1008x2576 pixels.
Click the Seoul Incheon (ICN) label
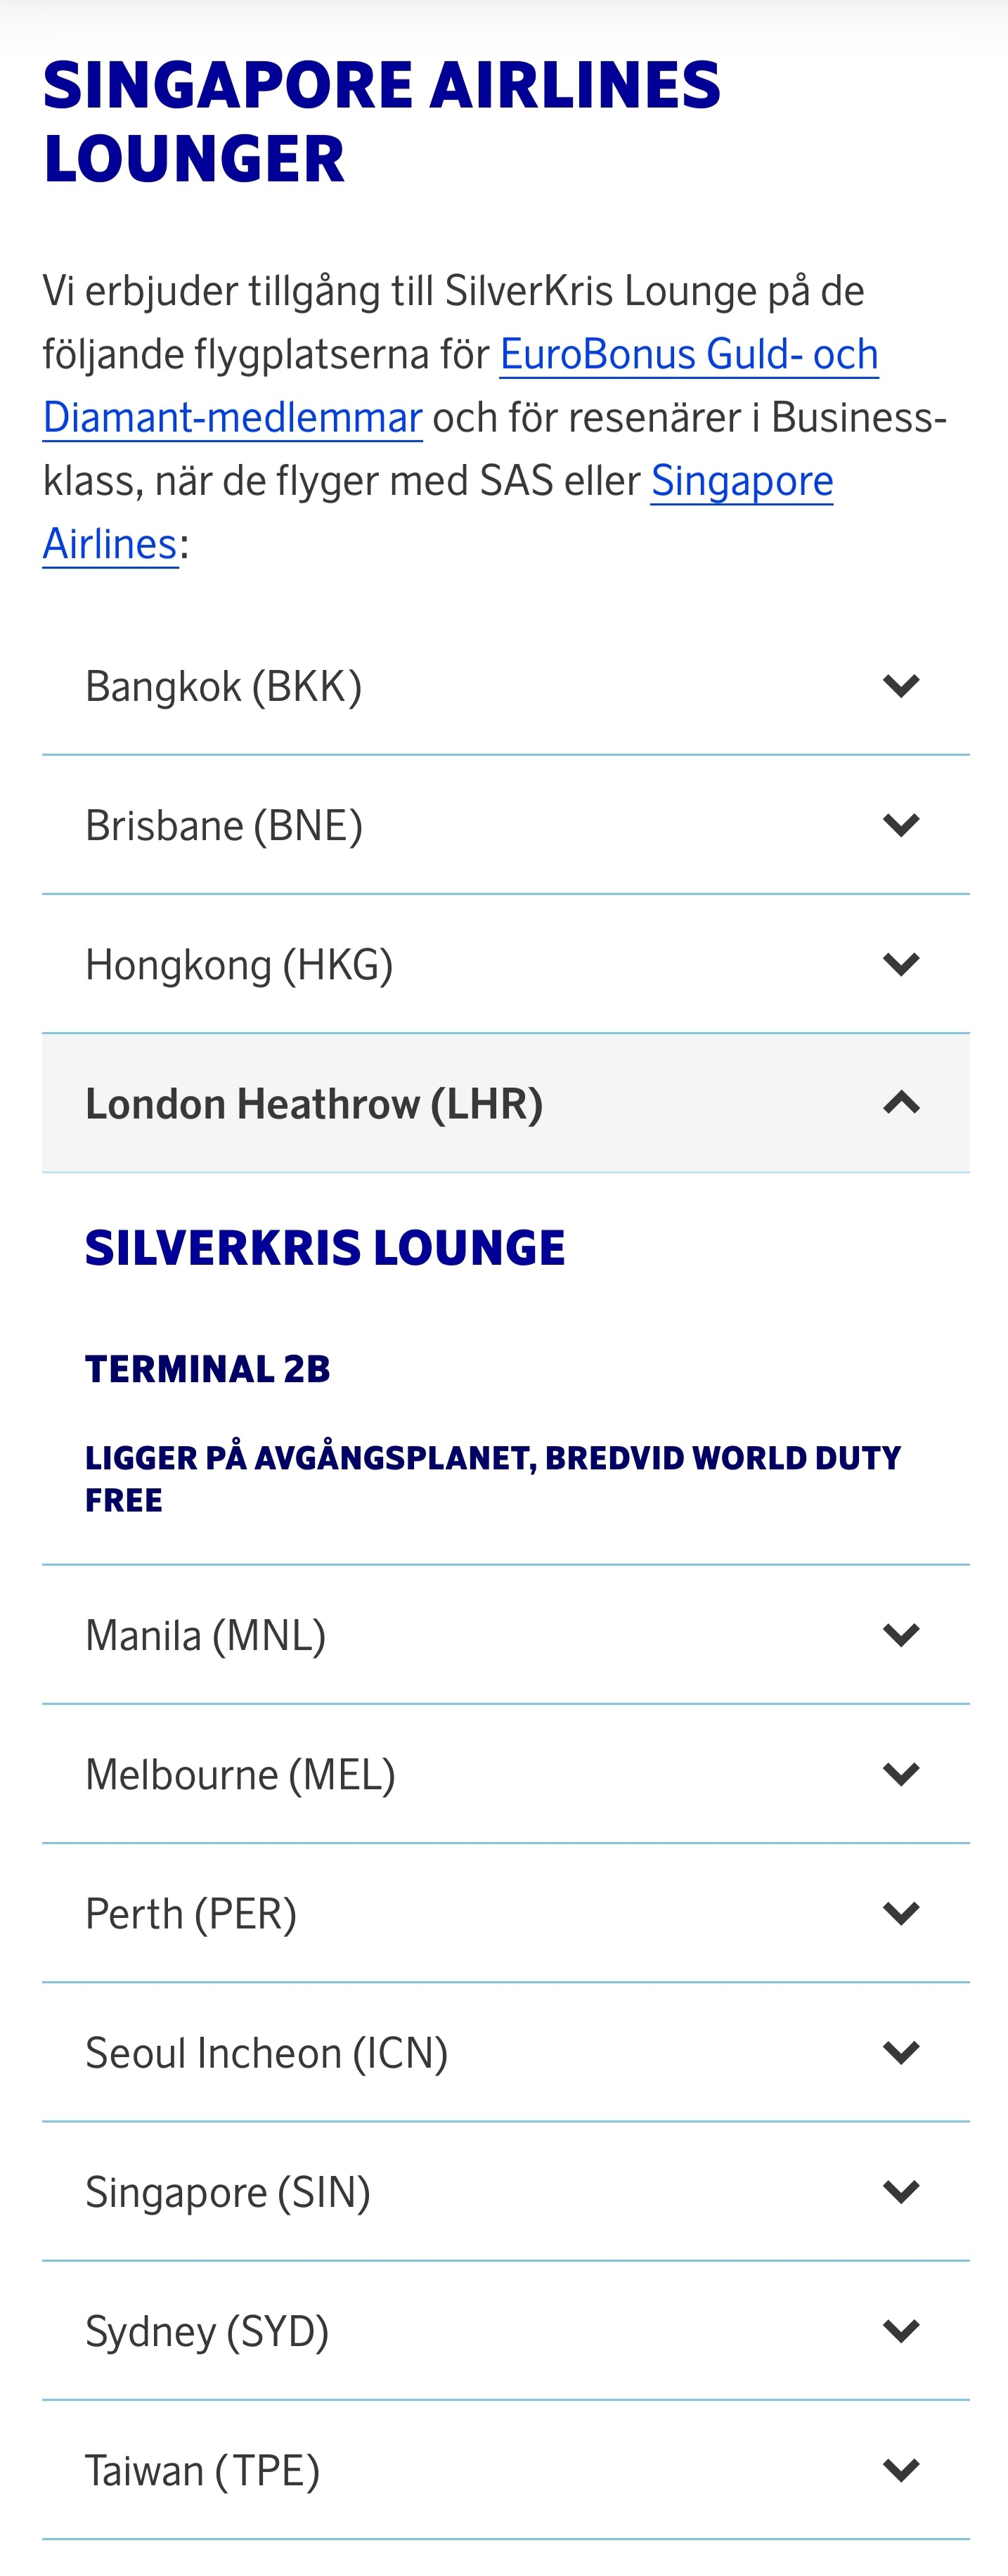coord(266,2053)
